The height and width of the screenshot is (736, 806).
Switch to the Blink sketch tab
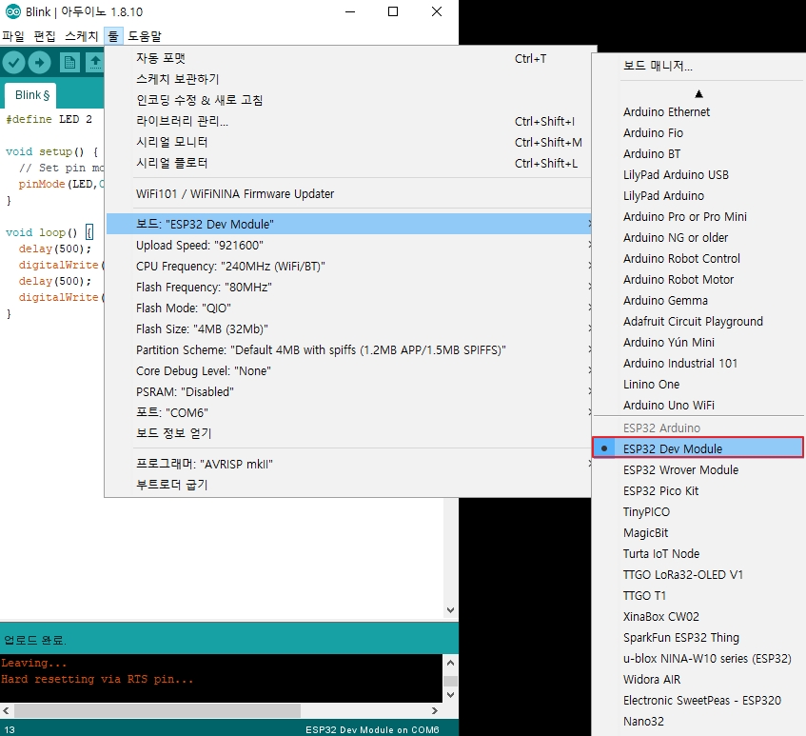tap(31, 95)
